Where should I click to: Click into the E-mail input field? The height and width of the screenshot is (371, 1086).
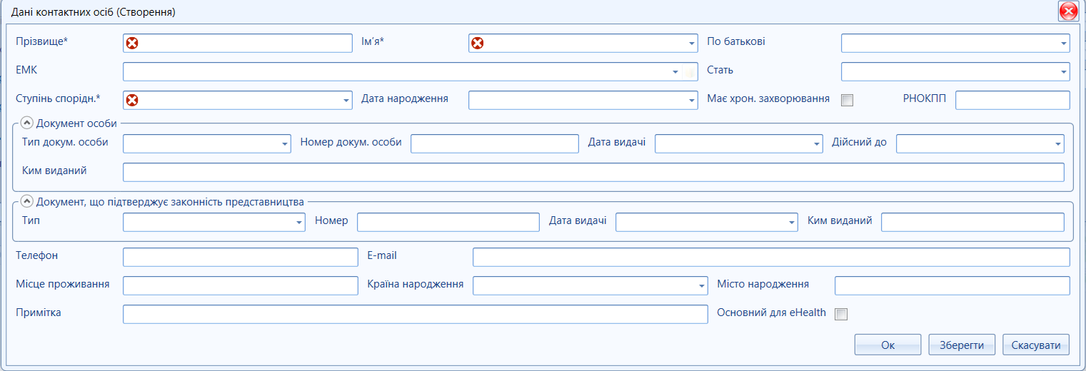coord(771,257)
